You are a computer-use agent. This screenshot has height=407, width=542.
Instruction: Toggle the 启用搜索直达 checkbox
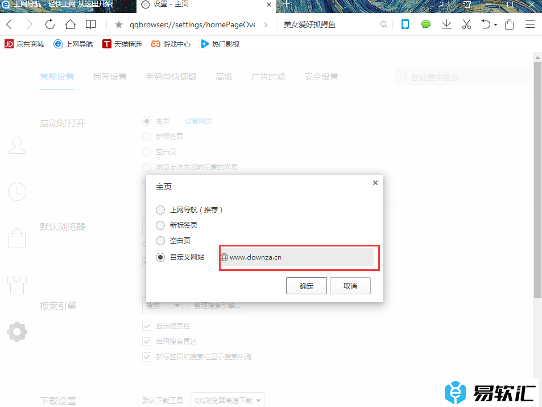tap(147, 342)
